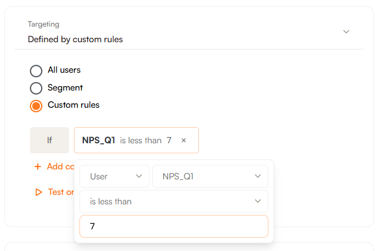Screen dimensions: 379x251
Task: Remove the NPS_Q1 condition using × icon
Action: point(184,140)
